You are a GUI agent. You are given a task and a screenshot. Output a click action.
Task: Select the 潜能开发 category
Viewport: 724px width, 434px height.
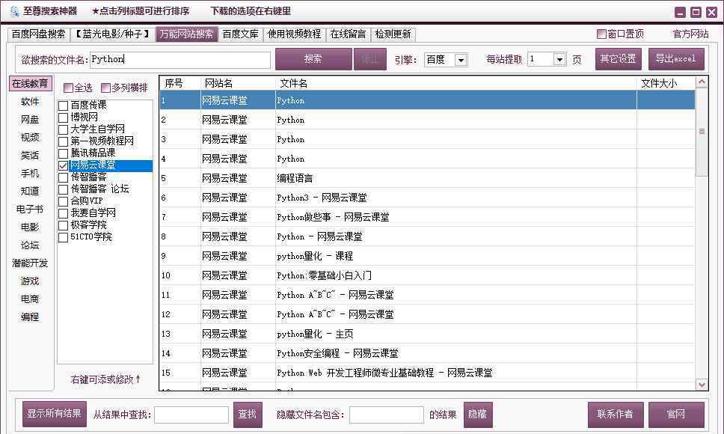point(31,263)
